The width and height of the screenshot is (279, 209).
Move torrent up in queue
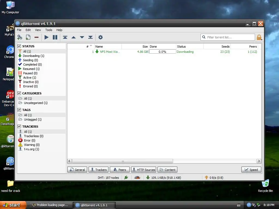pyautogui.click(x=74, y=37)
